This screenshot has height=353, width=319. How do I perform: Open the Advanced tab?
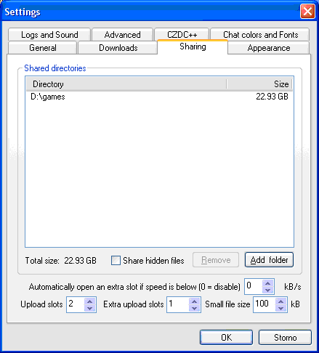coord(122,34)
